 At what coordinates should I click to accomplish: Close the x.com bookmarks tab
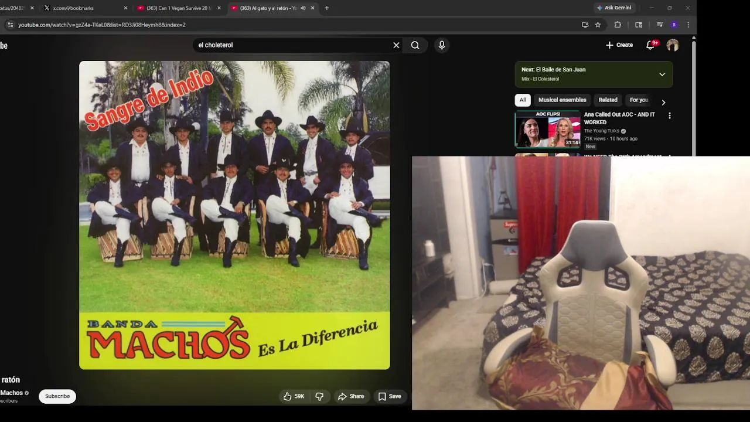[x=125, y=8]
